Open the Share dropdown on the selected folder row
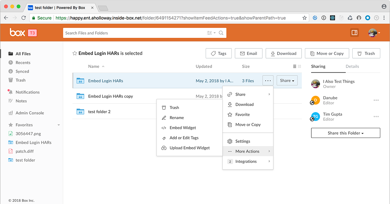The height and width of the screenshot is (204, 390). click(287, 81)
